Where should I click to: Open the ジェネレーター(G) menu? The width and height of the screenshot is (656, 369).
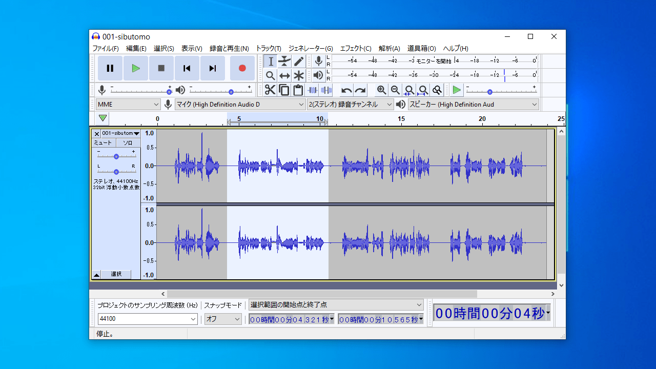click(311, 49)
